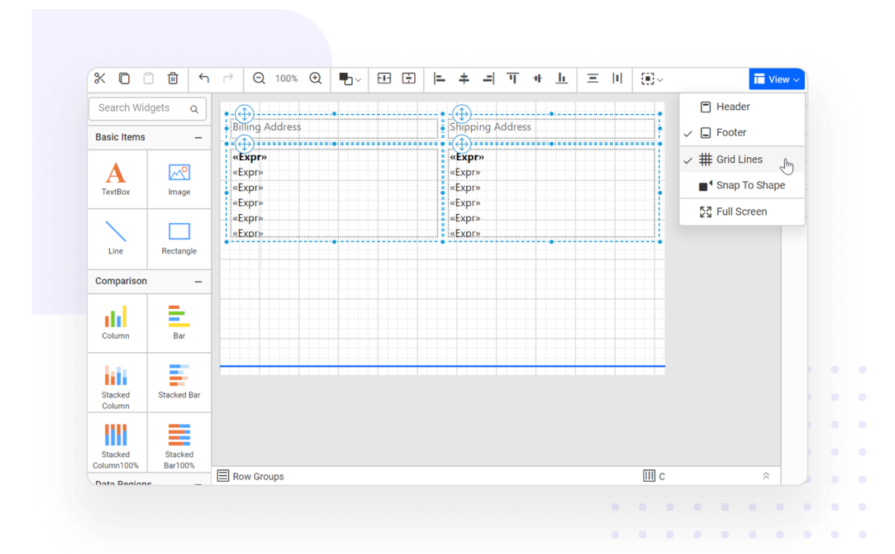Screen dimensions: 895x554
Task: Select the Image widget
Action: (x=179, y=179)
